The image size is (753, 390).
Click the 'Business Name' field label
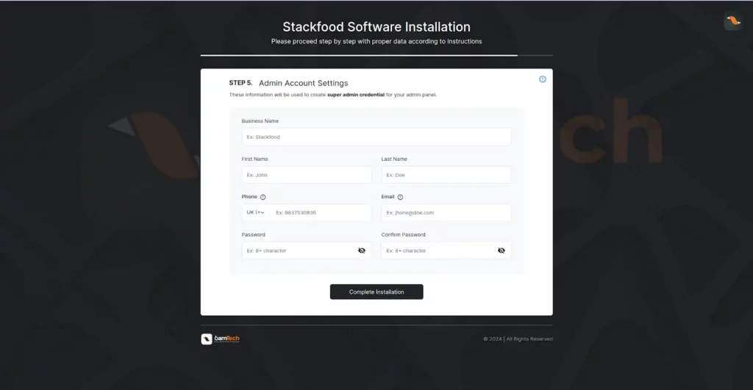[x=260, y=121]
